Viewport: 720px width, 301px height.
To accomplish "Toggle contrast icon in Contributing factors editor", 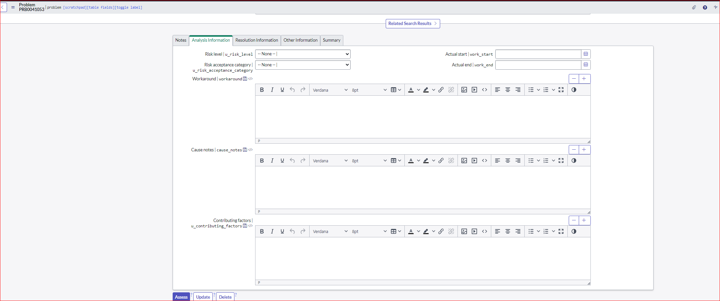I will tap(574, 231).
